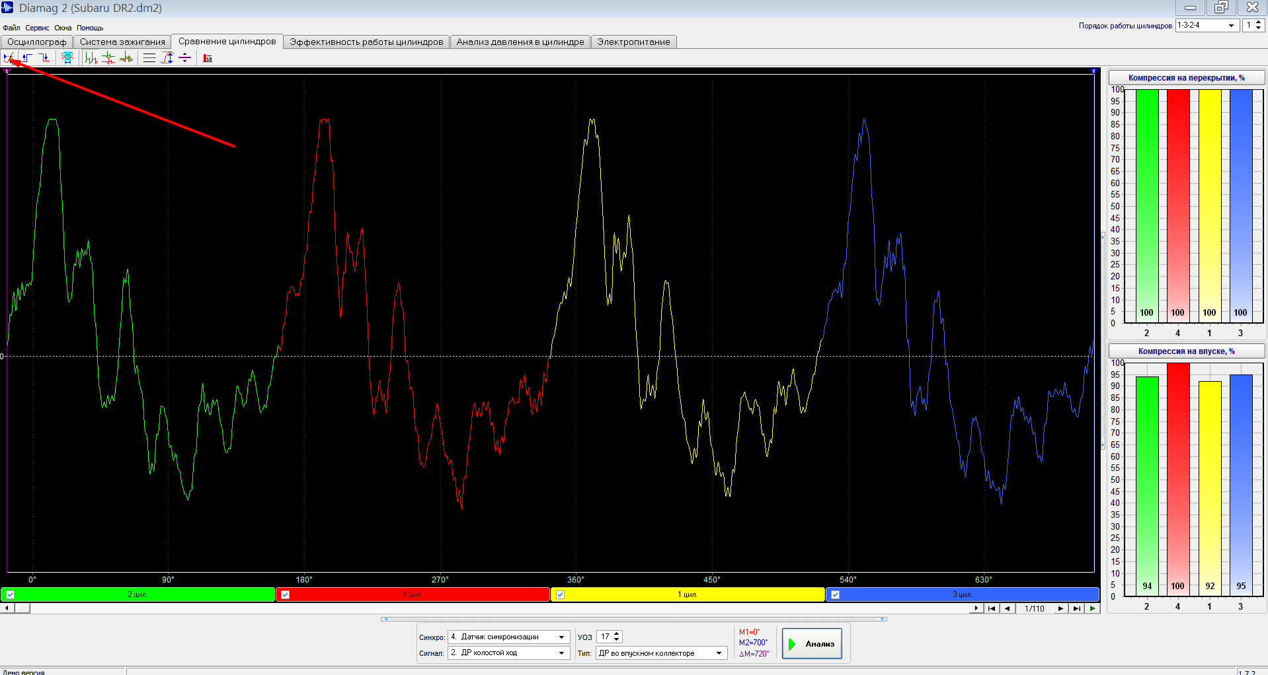
Task: Click the Демо версия status text
Action: tap(24, 672)
